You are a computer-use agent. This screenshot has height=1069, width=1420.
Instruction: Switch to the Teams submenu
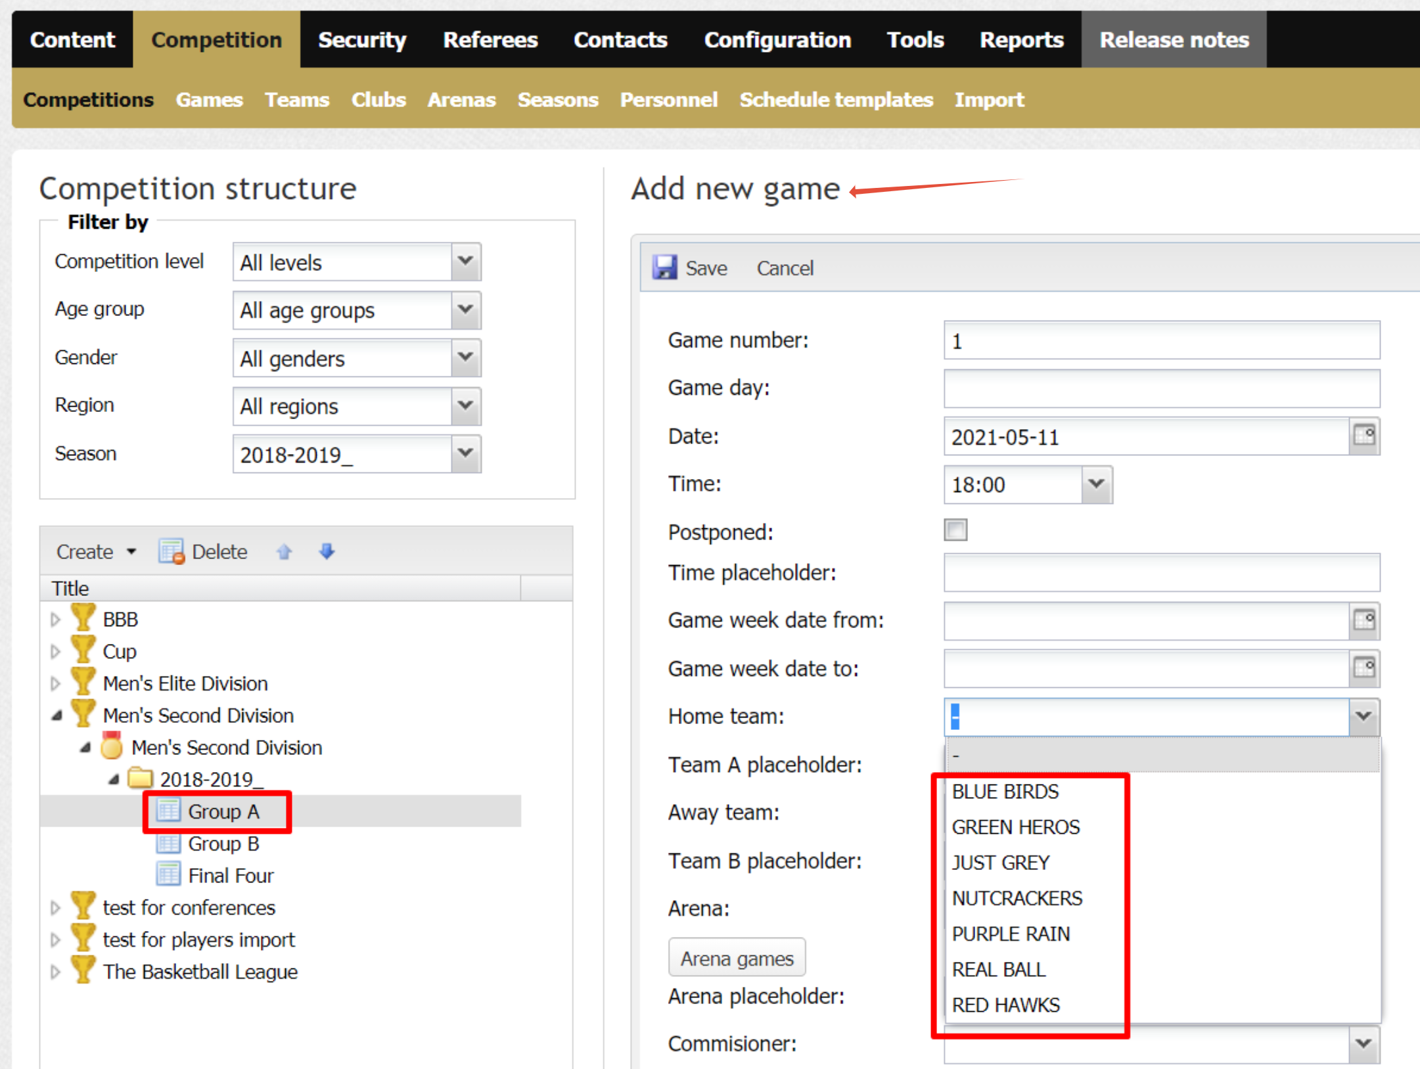[296, 100]
